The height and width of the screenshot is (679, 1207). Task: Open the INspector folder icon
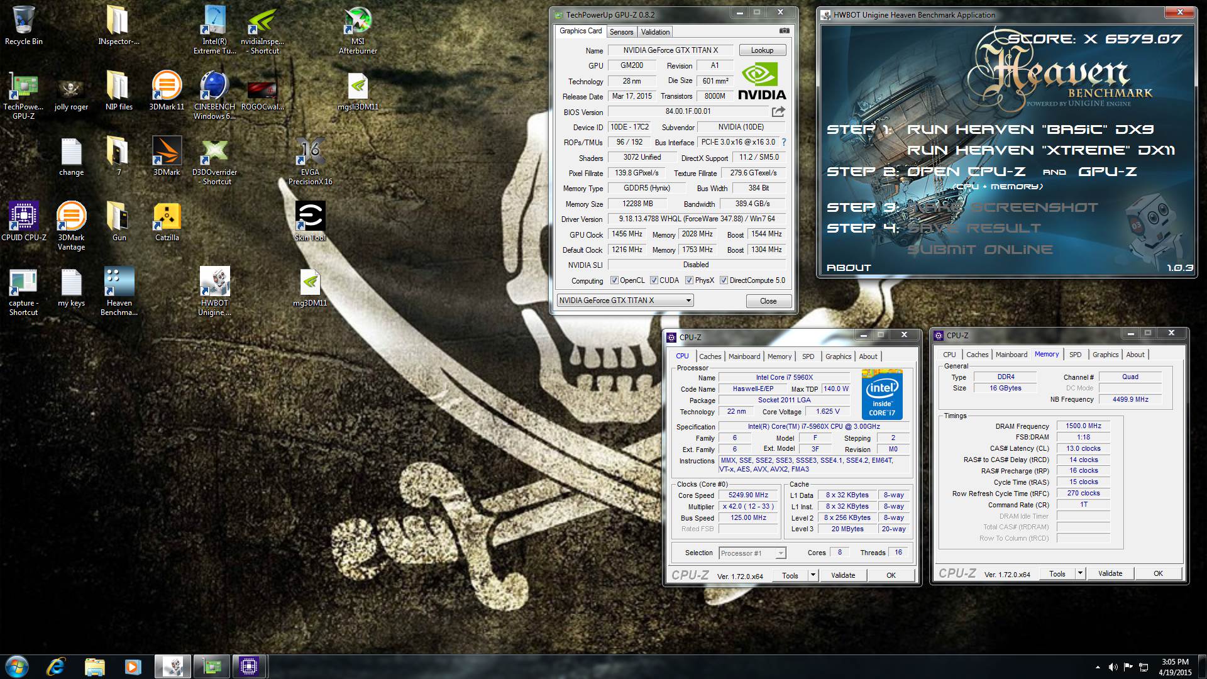pos(119,25)
